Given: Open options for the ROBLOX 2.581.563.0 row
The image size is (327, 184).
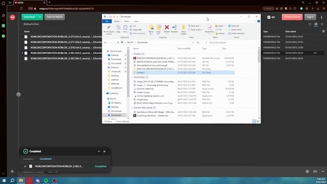Looking at the screenshot, I should point(315,53).
